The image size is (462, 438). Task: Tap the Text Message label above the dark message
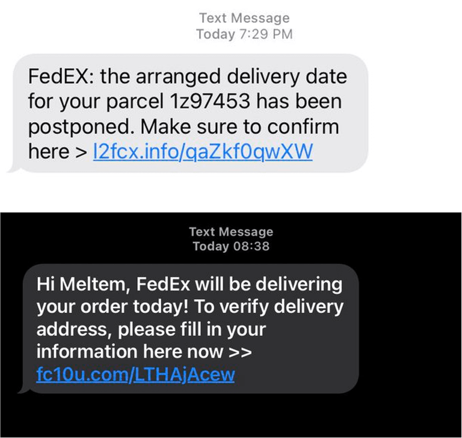[x=231, y=232]
